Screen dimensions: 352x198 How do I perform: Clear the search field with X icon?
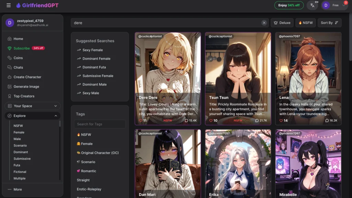click(264, 23)
